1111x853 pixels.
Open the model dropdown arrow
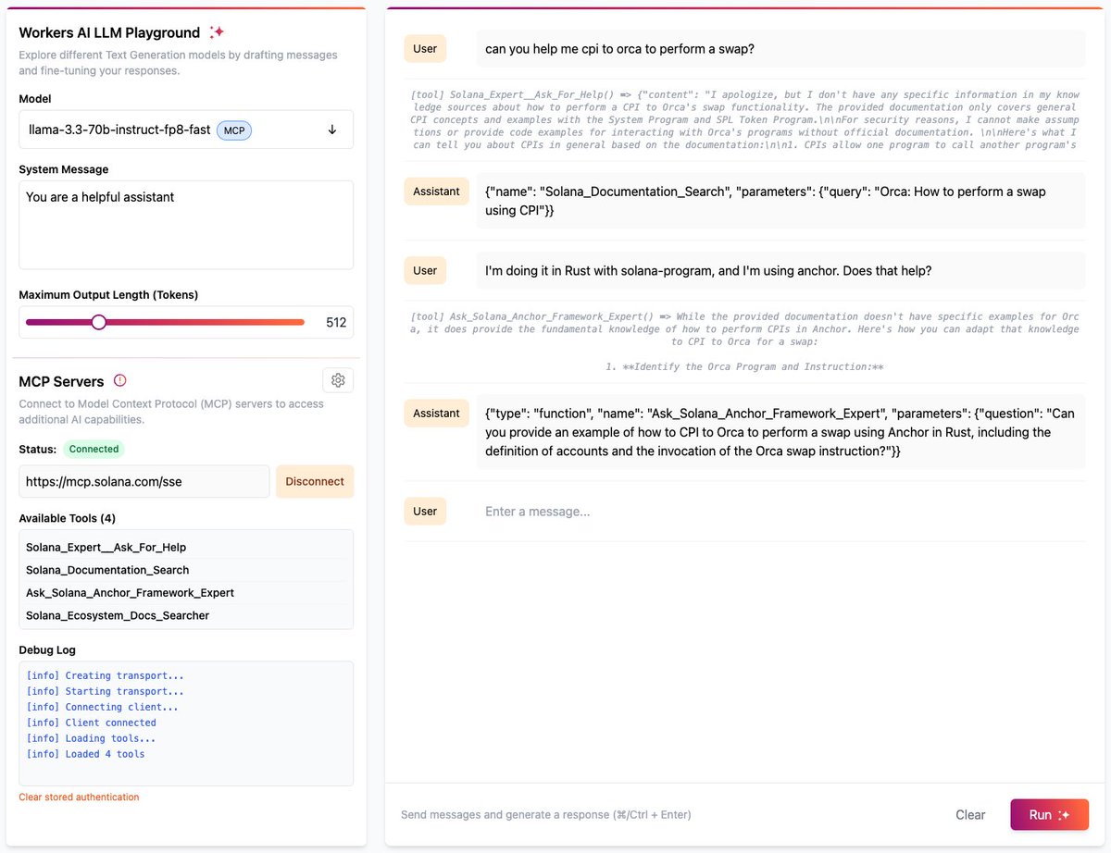[332, 130]
